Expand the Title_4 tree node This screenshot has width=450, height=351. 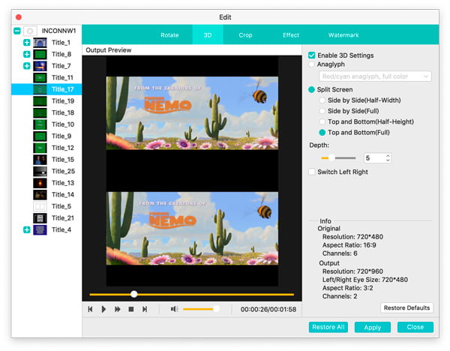pos(27,229)
